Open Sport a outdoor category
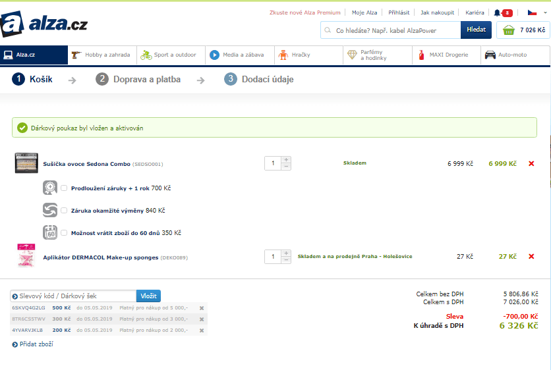Viewport: 551px width, 370px height. (x=171, y=55)
